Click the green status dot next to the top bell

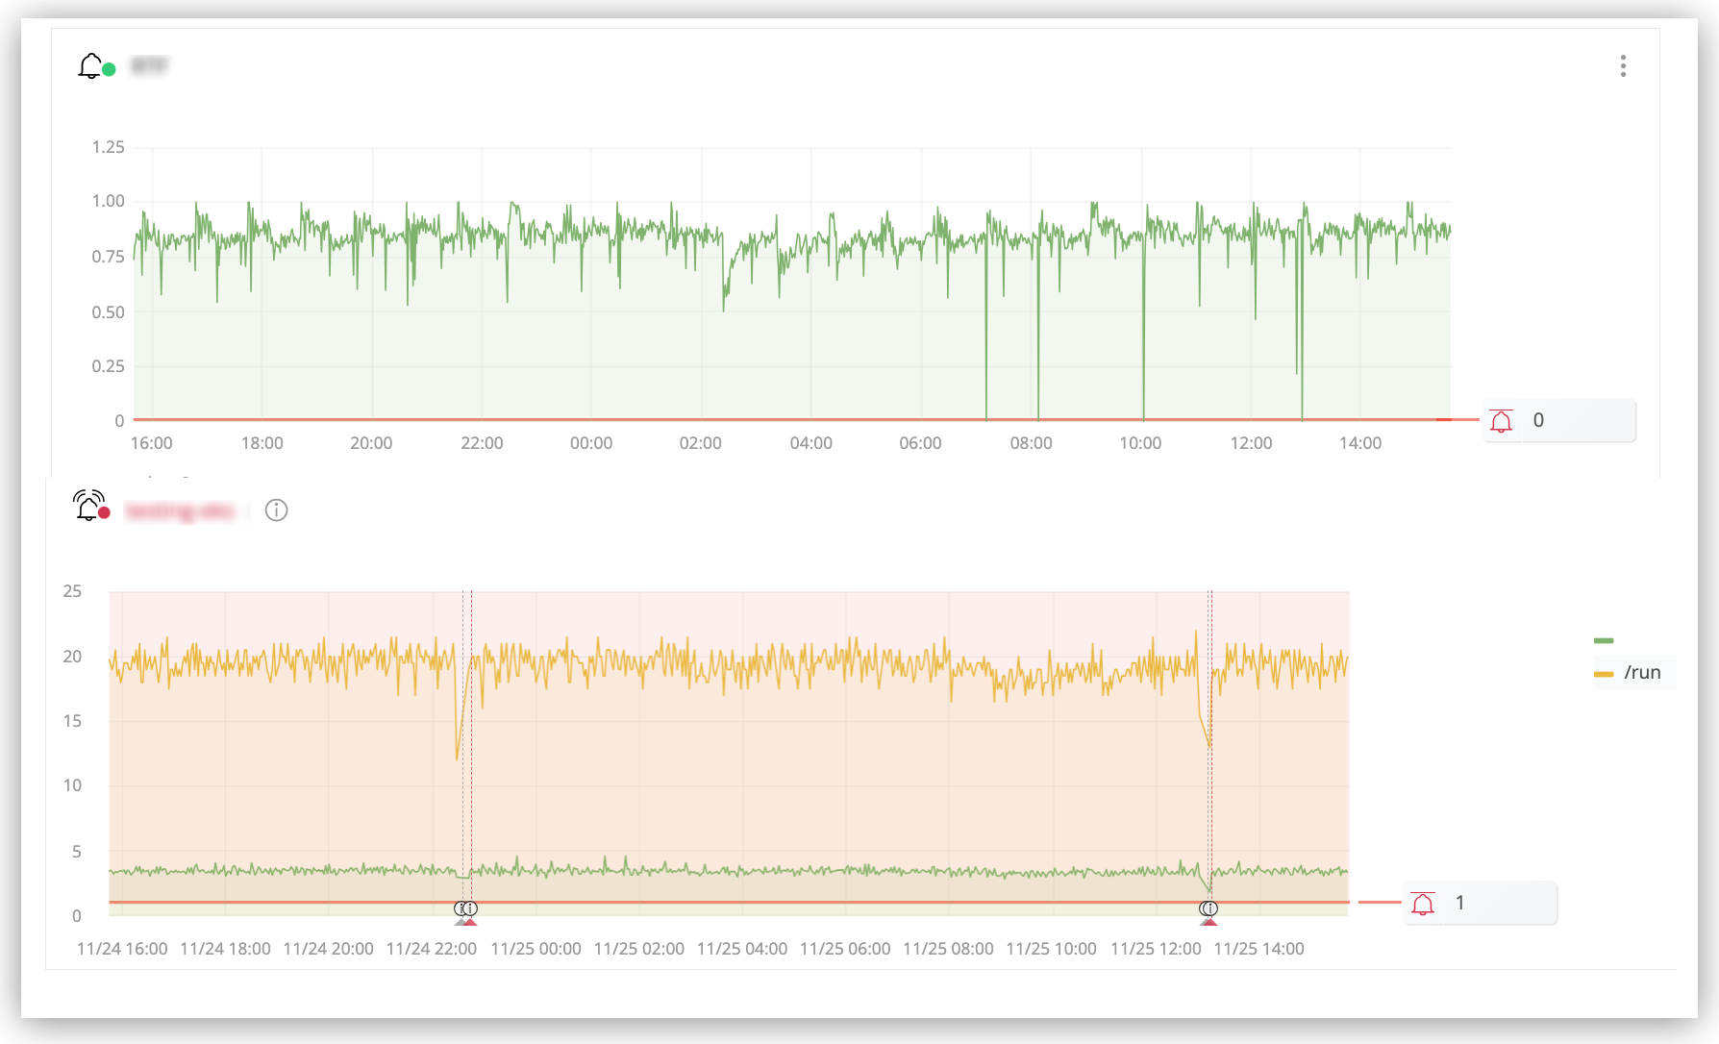tap(108, 69)
